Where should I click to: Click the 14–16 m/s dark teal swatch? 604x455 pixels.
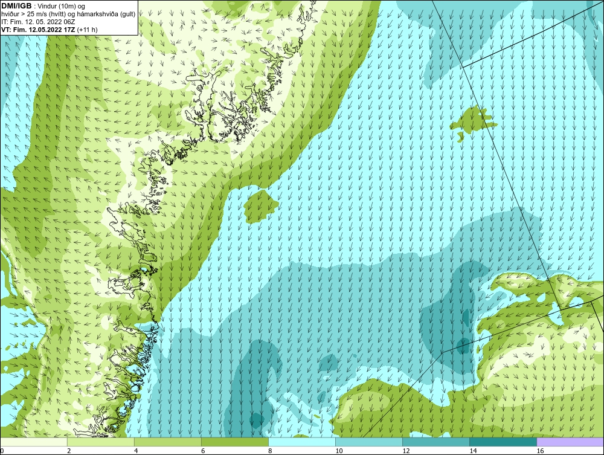click(503, 442)
